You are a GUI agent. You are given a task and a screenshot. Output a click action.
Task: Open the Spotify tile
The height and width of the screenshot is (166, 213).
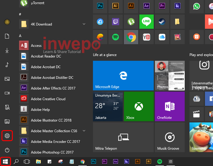click(x=116, y=37)
